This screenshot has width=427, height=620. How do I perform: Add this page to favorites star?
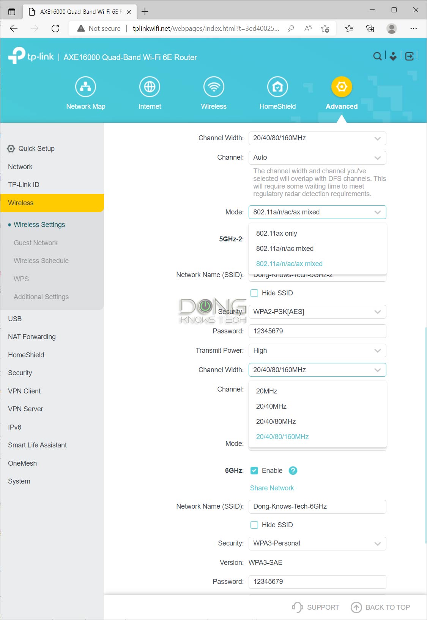click(x=325, y=29)
